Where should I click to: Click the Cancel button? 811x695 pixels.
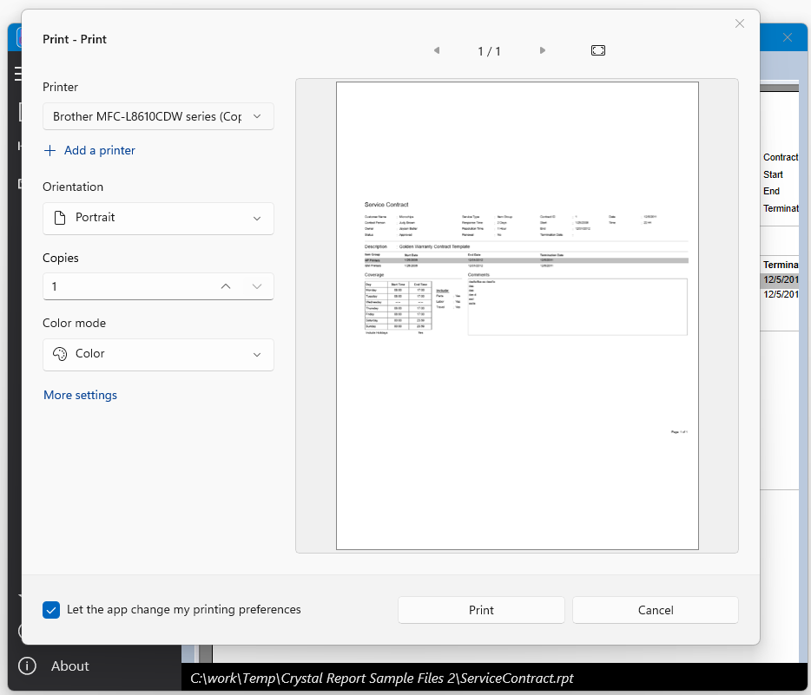click(656, 610)
